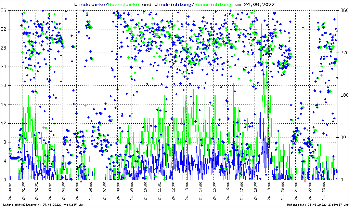Select the '24. 12:00' time axis label
349x207 pixels.
[173, 192]
